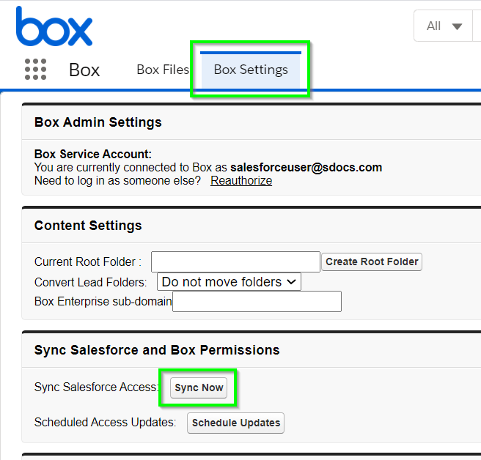The height and width of the screenshot is (460, 481).
Task: Click the Scheduled Access Updates label
Action: pyautogui.click(x=106, y=423)
